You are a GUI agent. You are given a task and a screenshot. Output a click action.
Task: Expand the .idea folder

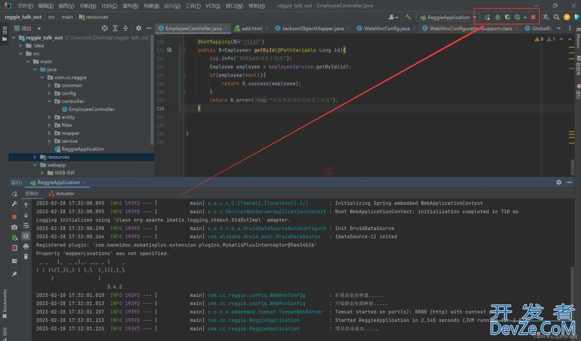(x=21, y=45)
